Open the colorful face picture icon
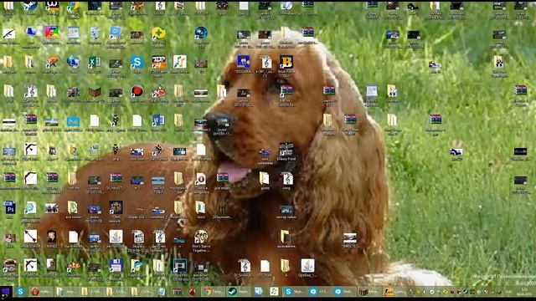 52,33
